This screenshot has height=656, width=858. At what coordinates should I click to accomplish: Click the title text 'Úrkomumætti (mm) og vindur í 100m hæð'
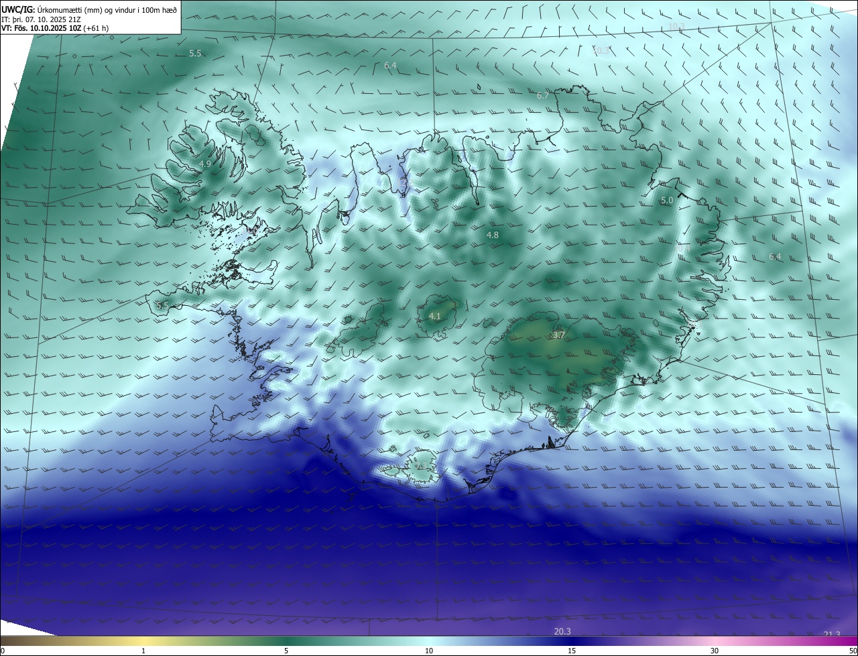(x=107, y=9)
